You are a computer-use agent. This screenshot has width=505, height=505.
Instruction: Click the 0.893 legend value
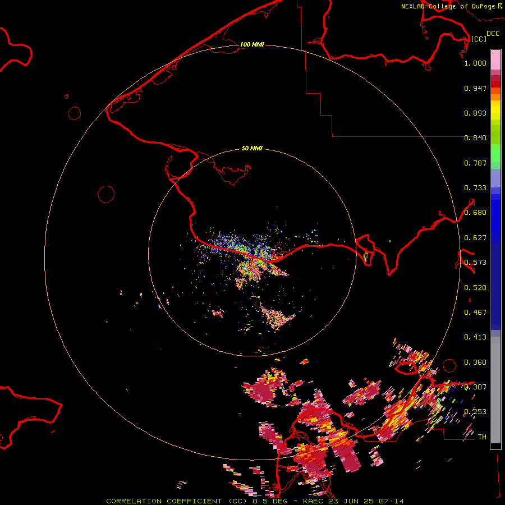click(475, 113)
